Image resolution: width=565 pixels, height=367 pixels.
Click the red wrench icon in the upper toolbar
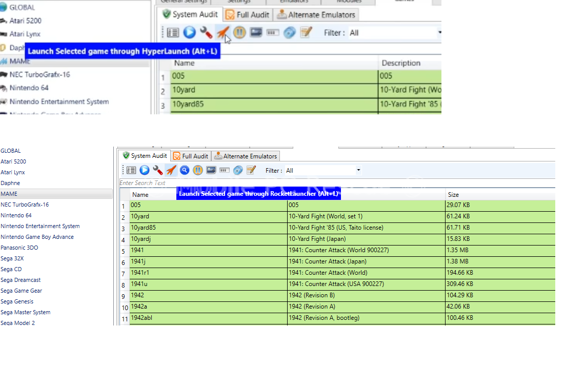(x=206, y=32)
